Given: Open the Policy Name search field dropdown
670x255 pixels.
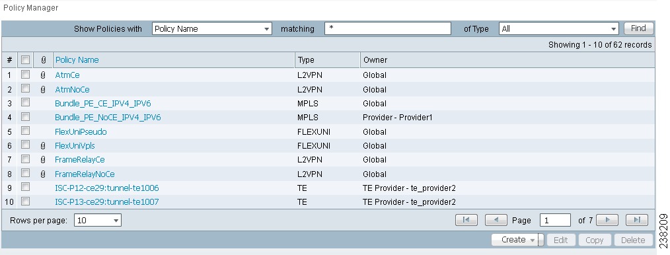Looking at the screenshot, I should [212, 28].
